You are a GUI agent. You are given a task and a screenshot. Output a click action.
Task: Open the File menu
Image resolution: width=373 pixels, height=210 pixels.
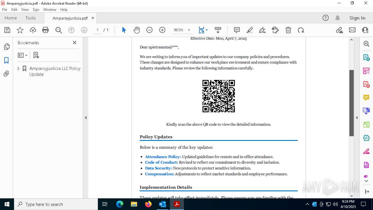(5, 10)
